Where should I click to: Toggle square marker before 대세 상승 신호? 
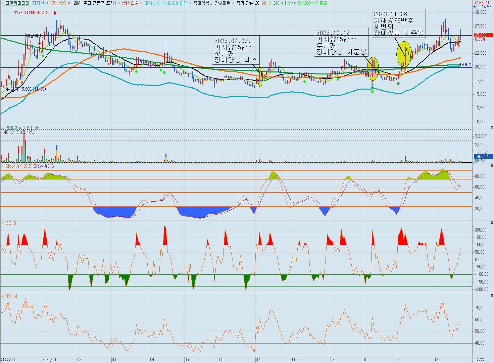141,3
